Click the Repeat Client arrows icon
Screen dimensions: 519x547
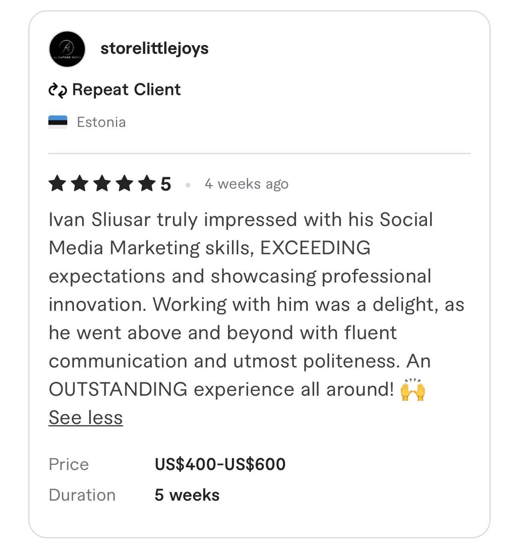point(58,90)
